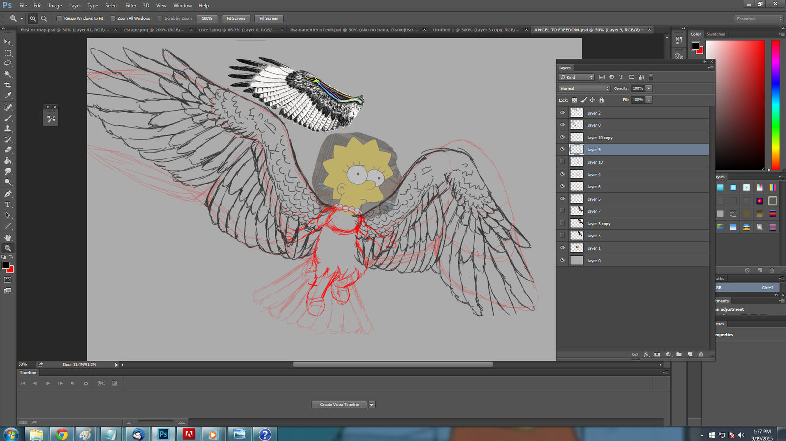Show hidden Layer 7
The height and width of the screenshot is (441, 786).
coord(562,211)
